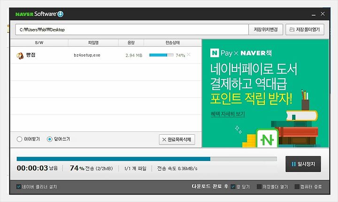338x202 pixels.
Task: Open the 혜택 자세히 보기 link in ad
Action: 228,114
